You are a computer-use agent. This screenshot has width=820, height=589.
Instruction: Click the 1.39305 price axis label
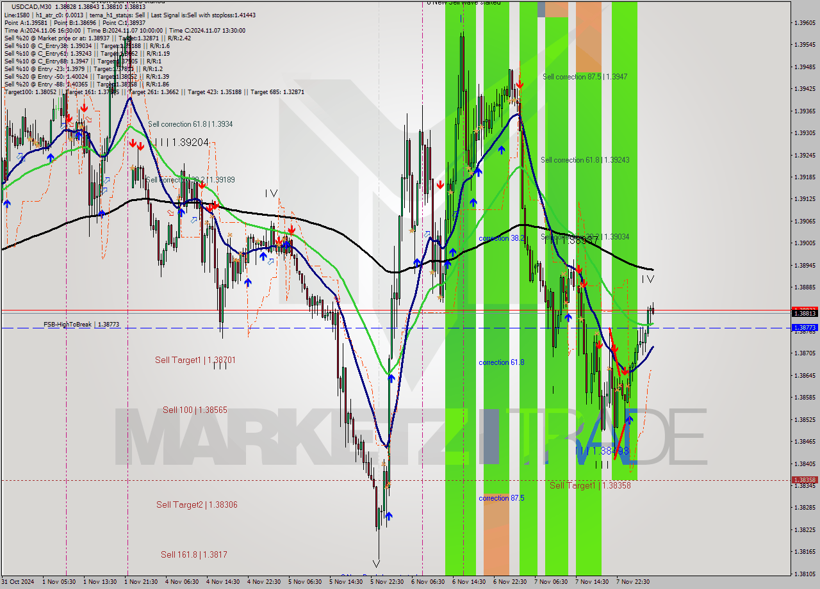pyautogui.click(x=805, y=133)
